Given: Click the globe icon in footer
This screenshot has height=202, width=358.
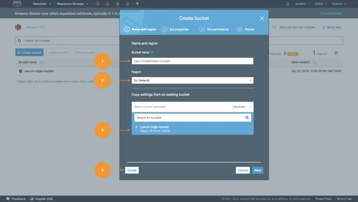Looking at the screenshot, I should 32,199.
